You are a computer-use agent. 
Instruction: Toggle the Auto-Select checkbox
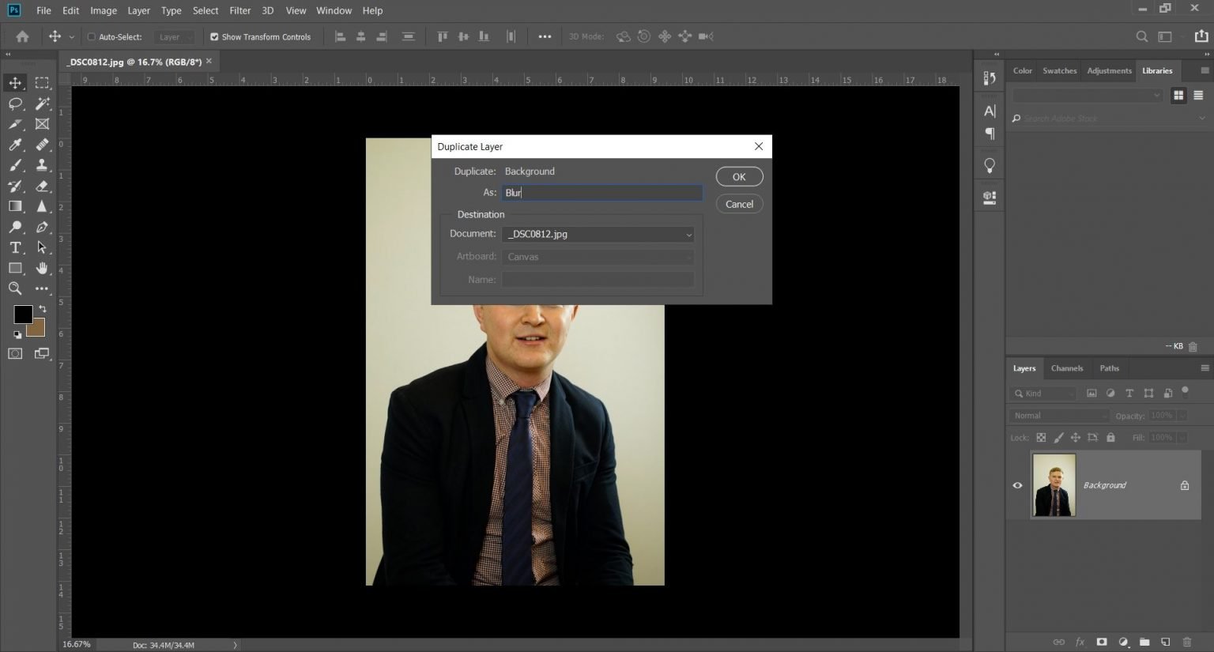[x=91, y=37]
